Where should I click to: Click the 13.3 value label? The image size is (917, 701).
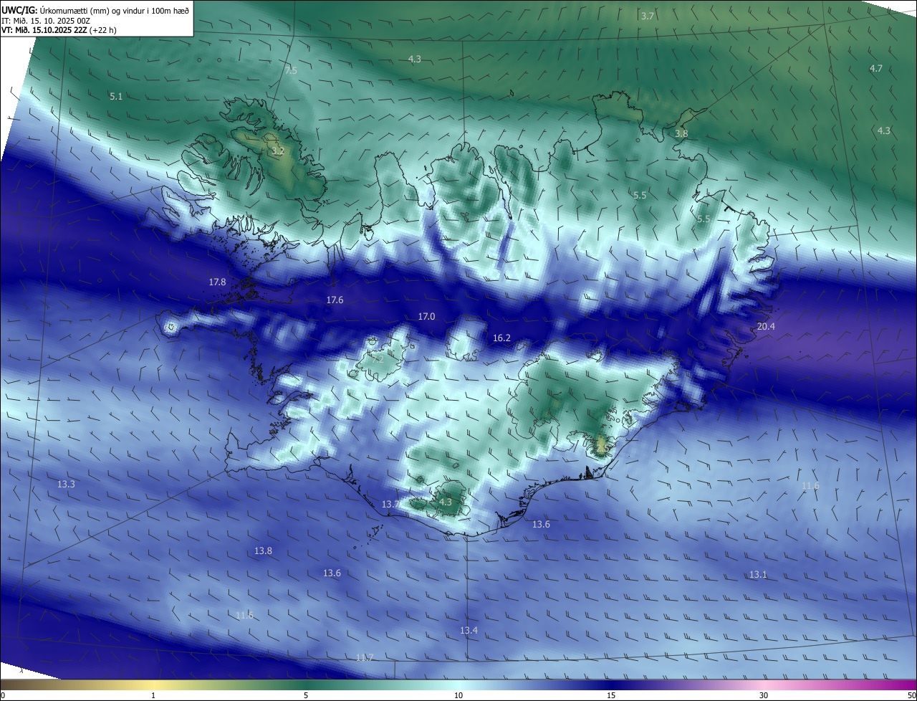click(66, 485)
